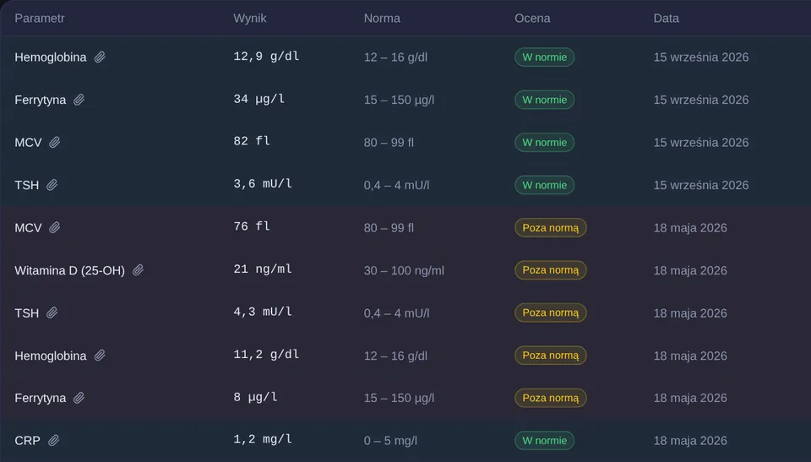
Task: Sort by the Wynik column header
Action: [250, 18]
